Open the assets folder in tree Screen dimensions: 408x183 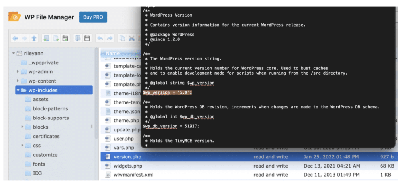[40, 99]
